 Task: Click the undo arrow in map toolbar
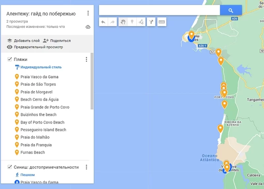click(x=103, y=22)
